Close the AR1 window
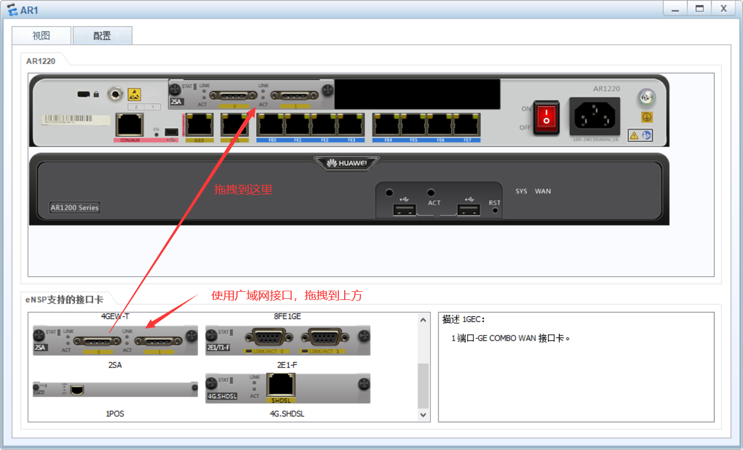This screenshot has height=450, width=743. click(724, 8)
